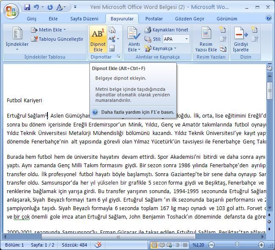
Task: Click the Dipnot Ekle footnote button
Action: tap(98, 39)
